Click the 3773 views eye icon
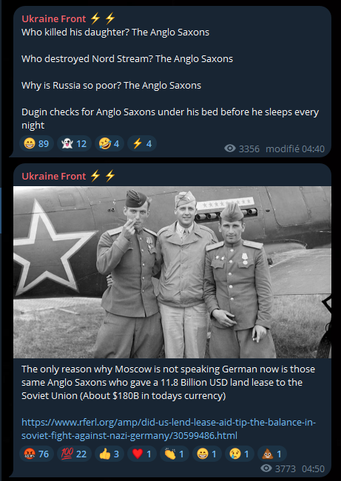The width and height of the screenshot is (341, 481). pyautogui.click(x=266, y=468)
